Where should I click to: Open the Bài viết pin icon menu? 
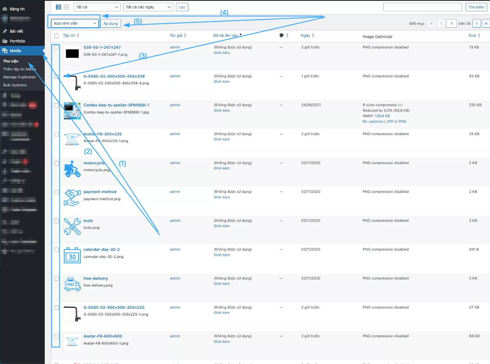pos(5,31)
